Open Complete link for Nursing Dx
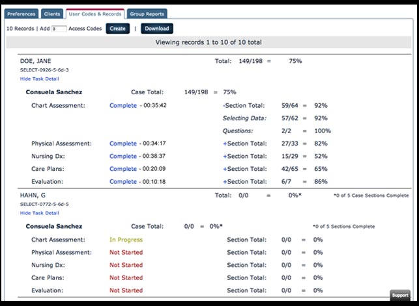 coord(123,157)
